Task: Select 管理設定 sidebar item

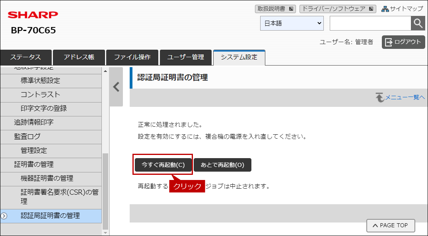Action: point(51,151)
